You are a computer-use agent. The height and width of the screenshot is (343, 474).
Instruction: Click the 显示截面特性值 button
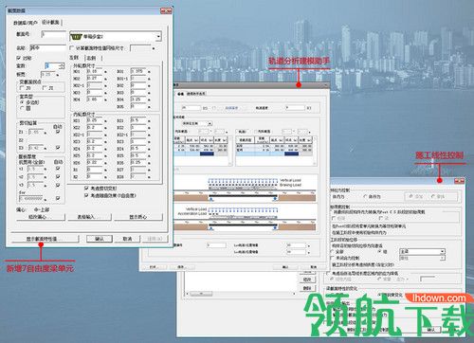[x=45, y=239]
